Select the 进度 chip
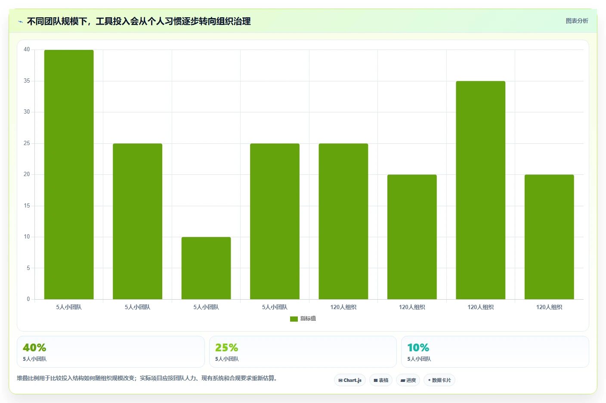The image size is (606, 403). (x=408, y=380)
